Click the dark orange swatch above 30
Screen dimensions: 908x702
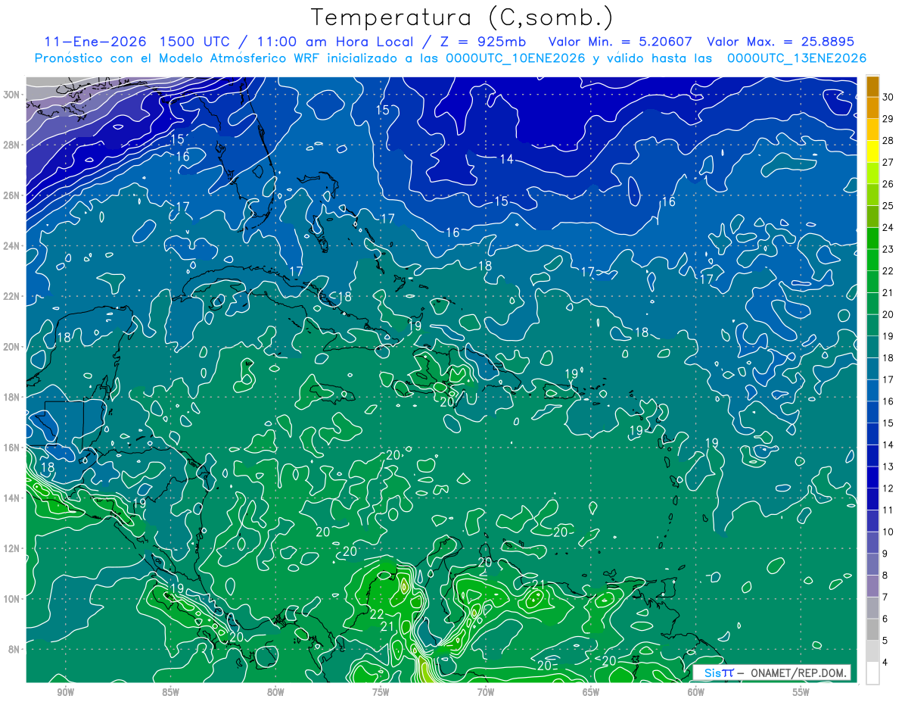872,86
